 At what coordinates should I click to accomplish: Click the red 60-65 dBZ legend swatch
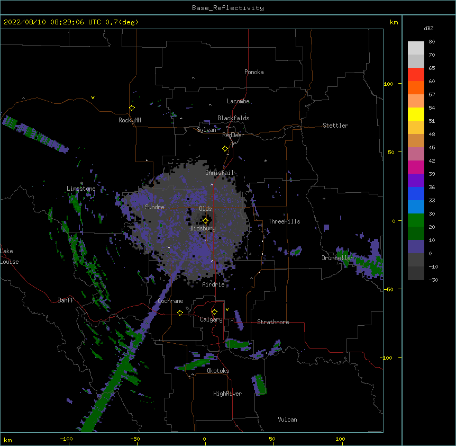[416, 75]
